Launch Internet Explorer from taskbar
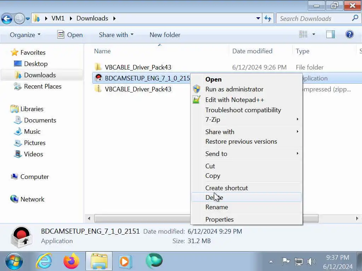This screenshot has height=271, width=362. [44, 261]
